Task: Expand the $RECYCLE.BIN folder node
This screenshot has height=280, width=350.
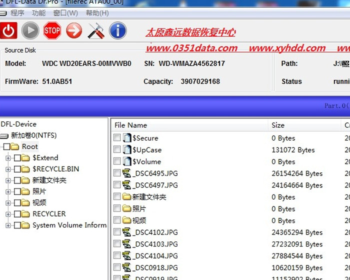Action: coord(8,169)
